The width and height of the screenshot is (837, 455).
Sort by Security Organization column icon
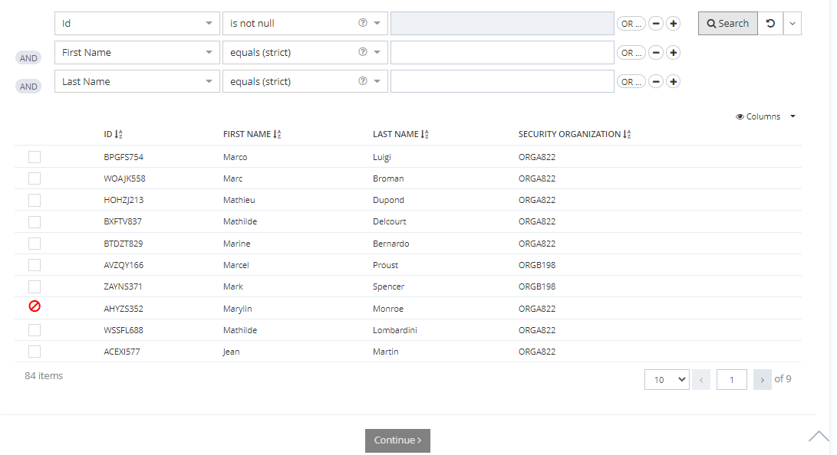tap(627, 135)
